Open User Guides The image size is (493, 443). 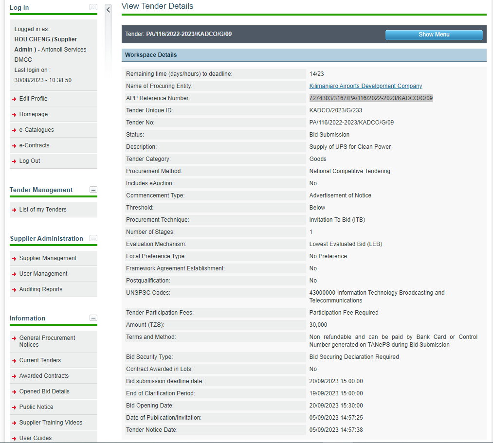[35, 438]
